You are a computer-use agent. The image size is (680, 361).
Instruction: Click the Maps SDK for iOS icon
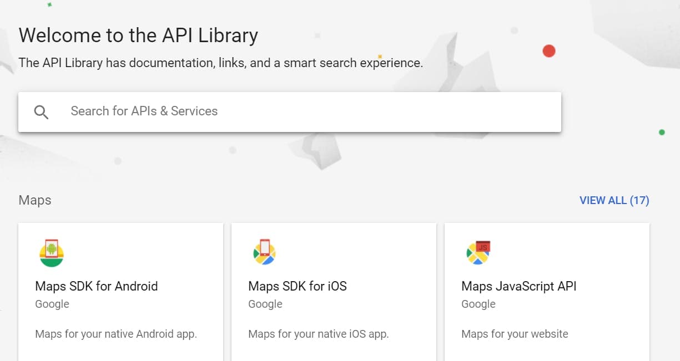(265, 253)
